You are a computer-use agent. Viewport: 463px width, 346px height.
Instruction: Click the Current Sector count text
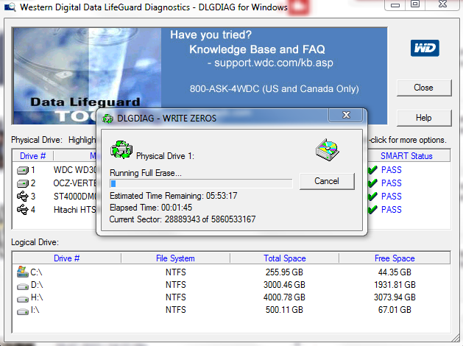[x=183, y=219]
